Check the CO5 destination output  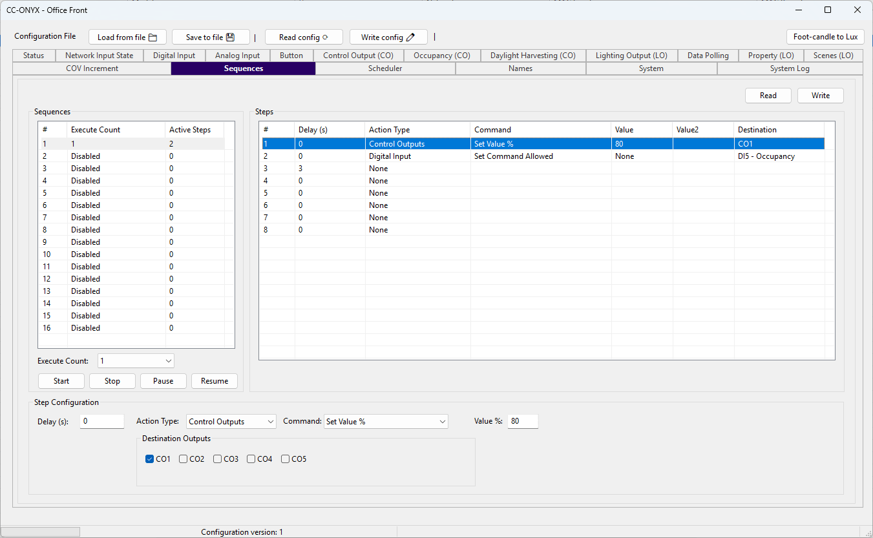(x=286, y=459)
